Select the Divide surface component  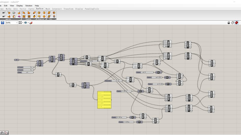[x=39, y=63]
